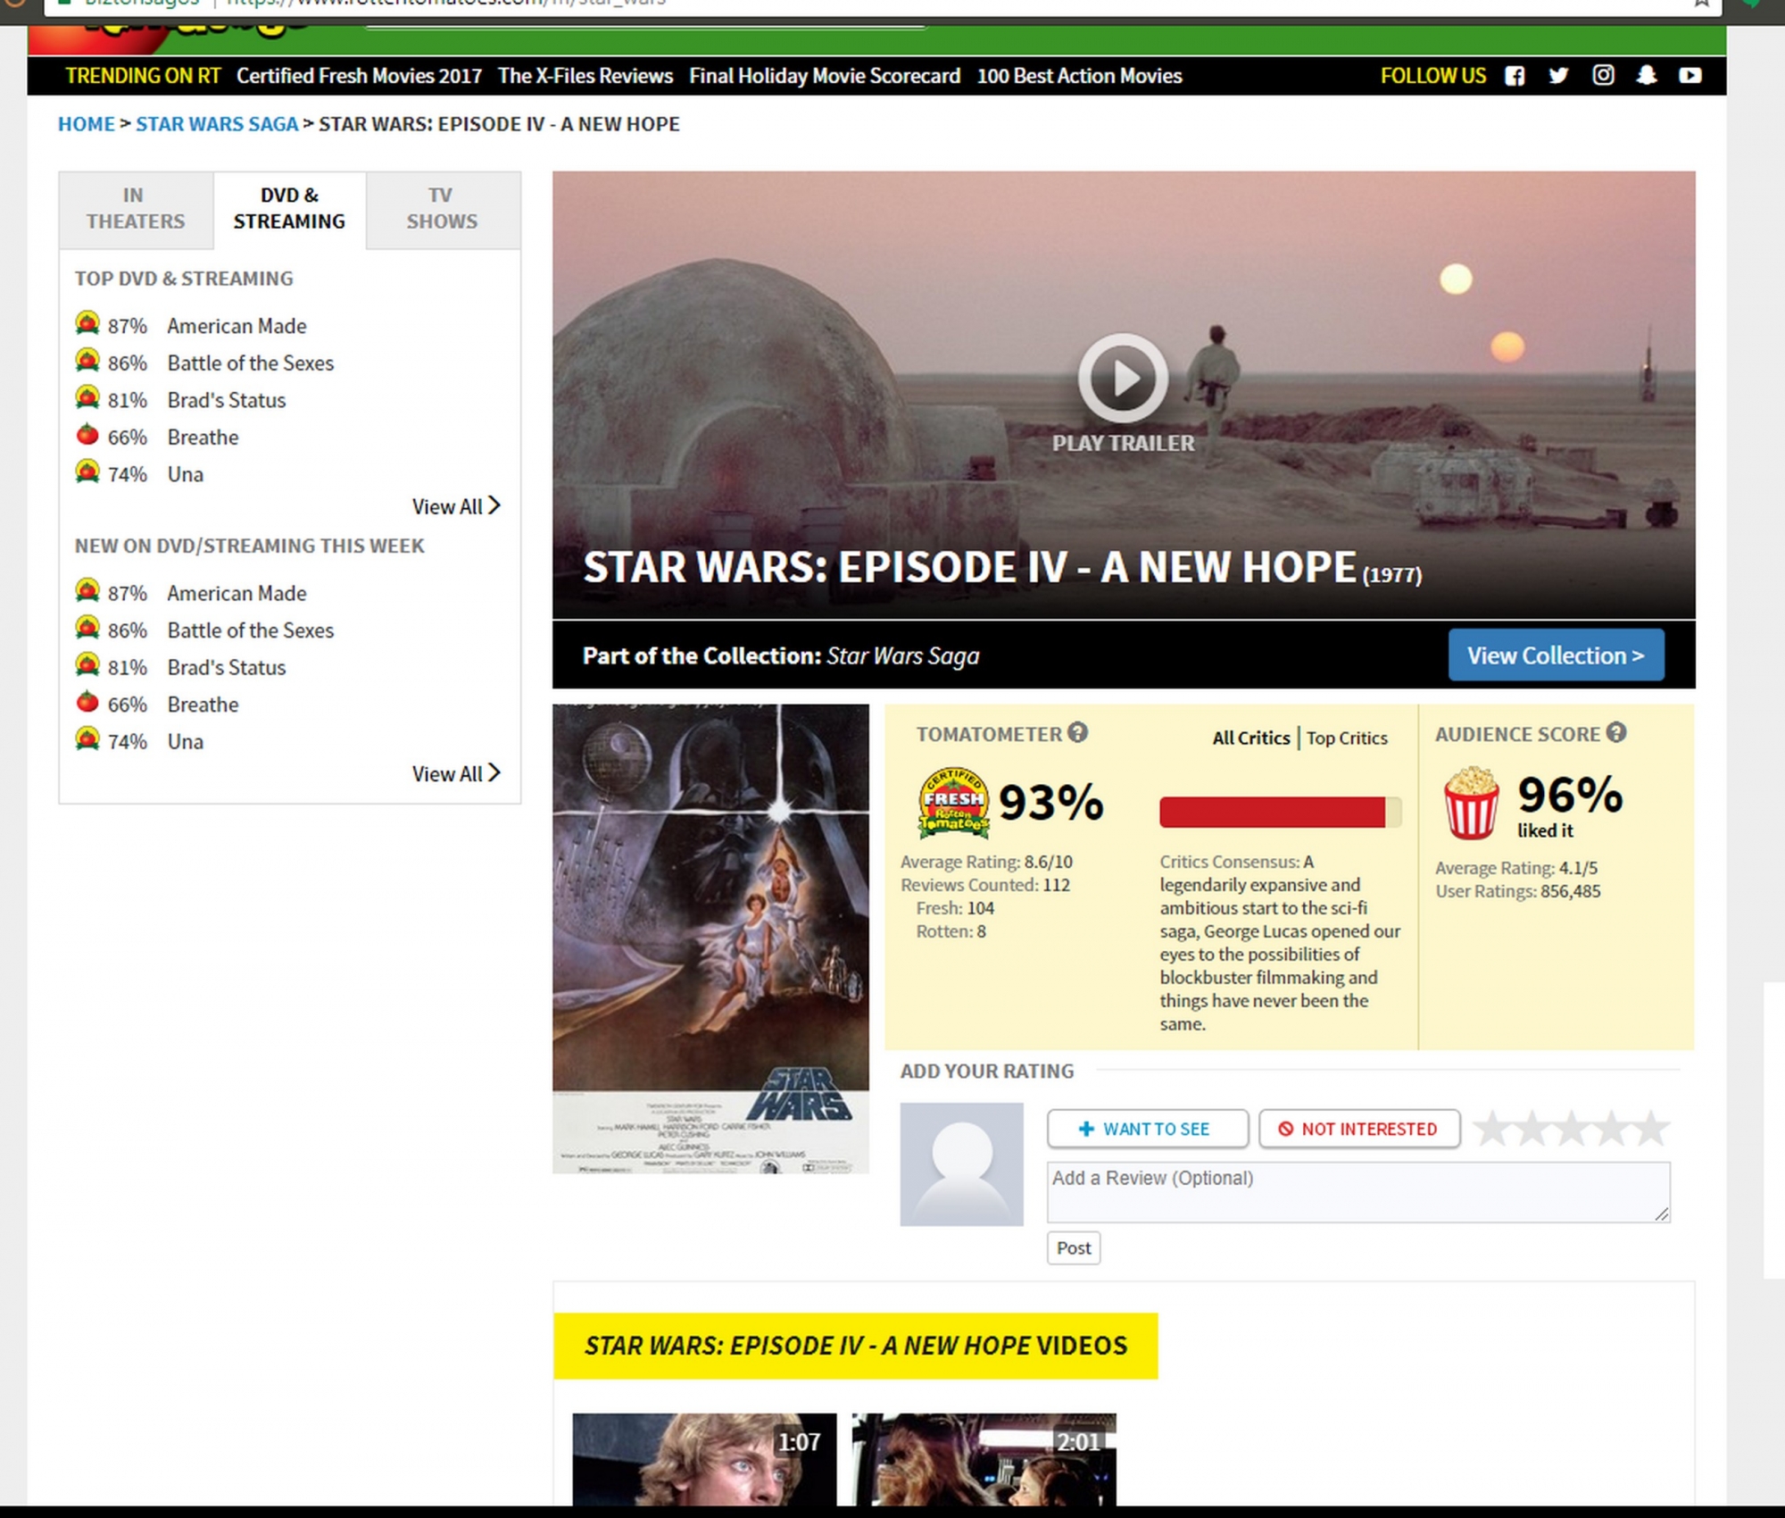Click the Not Interested button

pyautogui.click(x=1359, y=1129)
